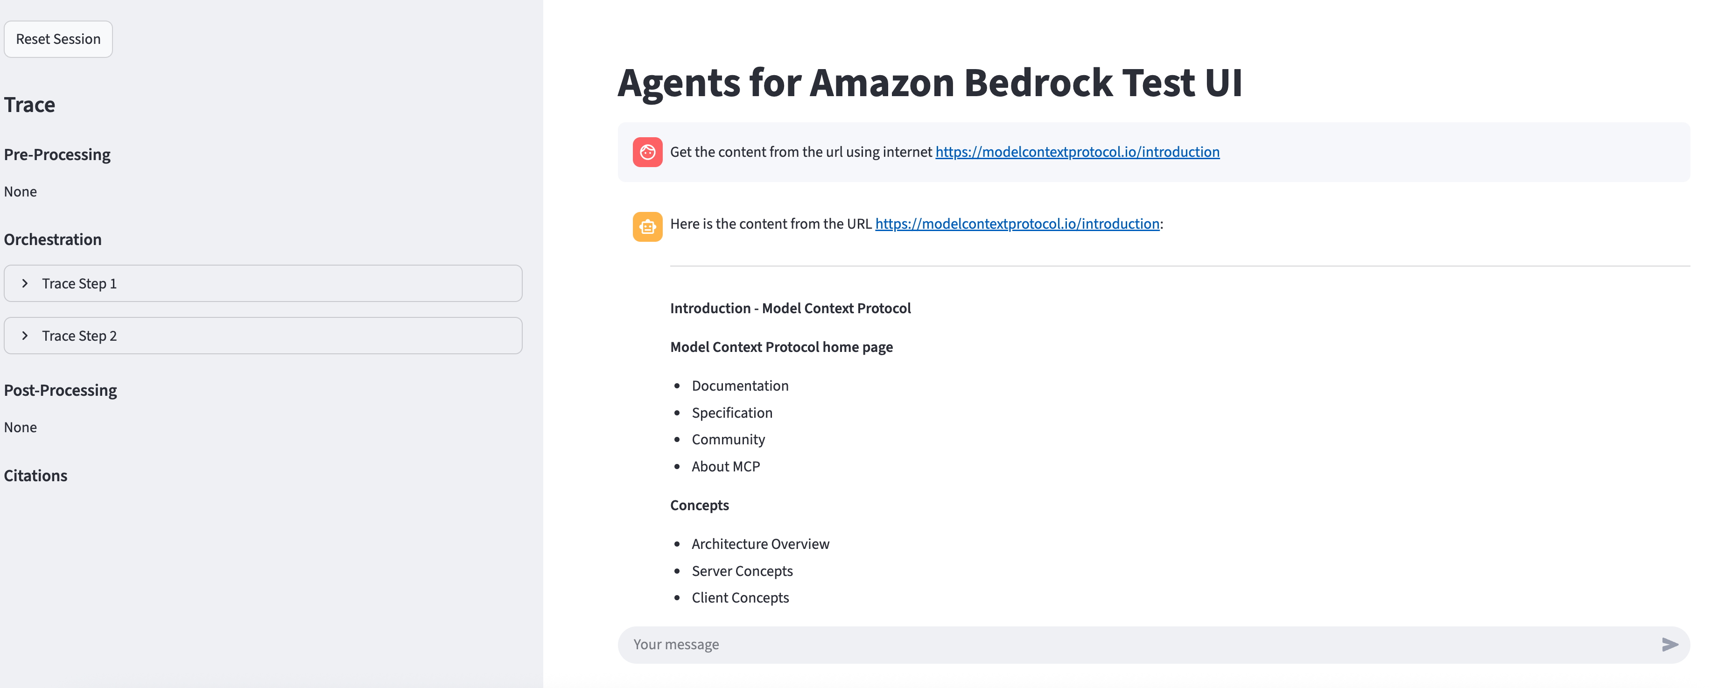Focus the Your message input field

pyautogui.click(x=1138, y=645)
